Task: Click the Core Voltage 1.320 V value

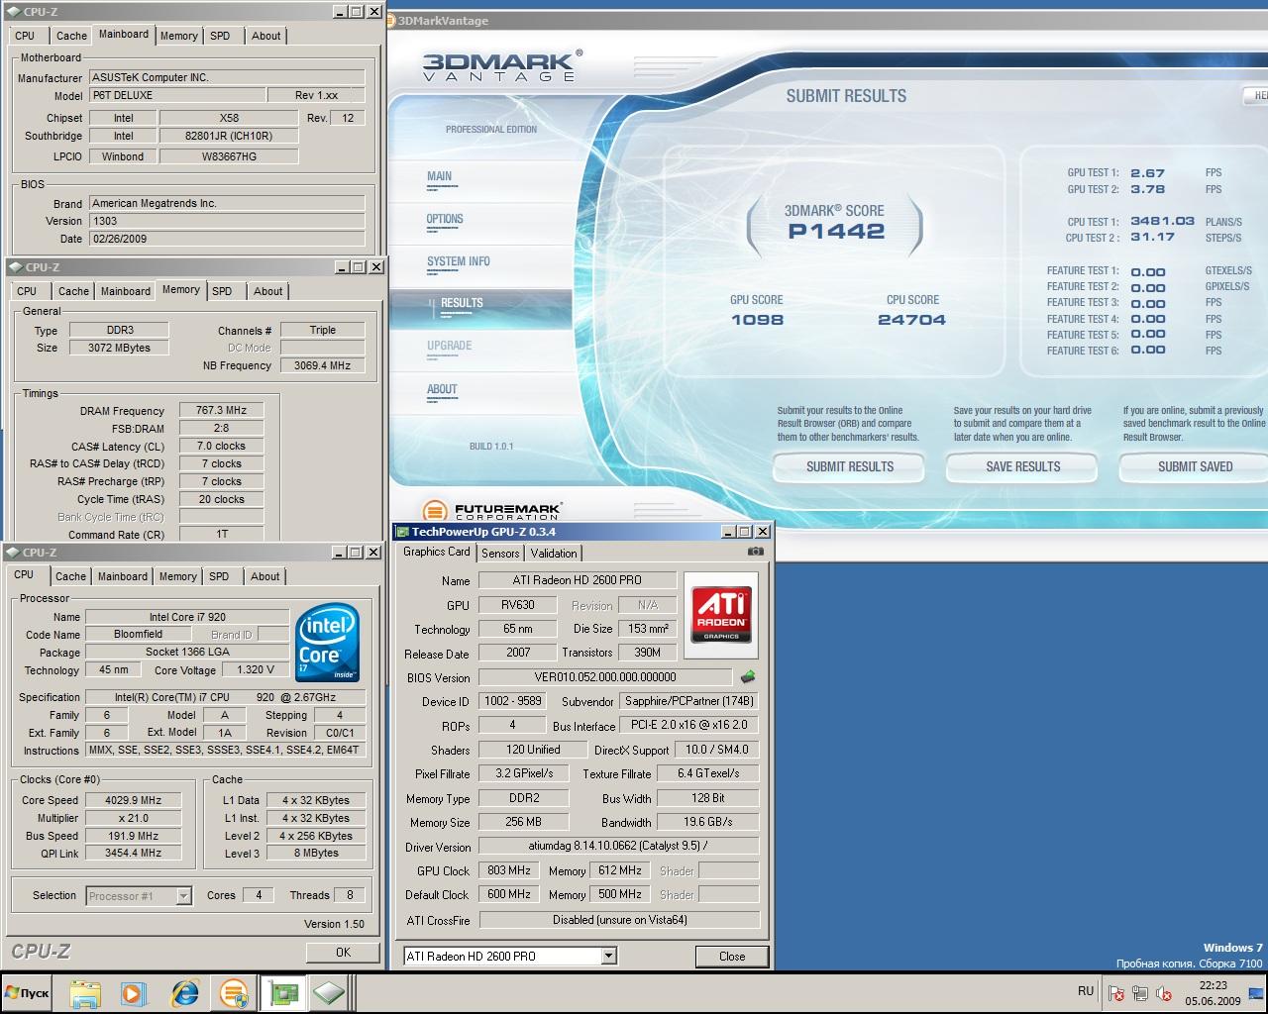Action: [x=256, y=669]
